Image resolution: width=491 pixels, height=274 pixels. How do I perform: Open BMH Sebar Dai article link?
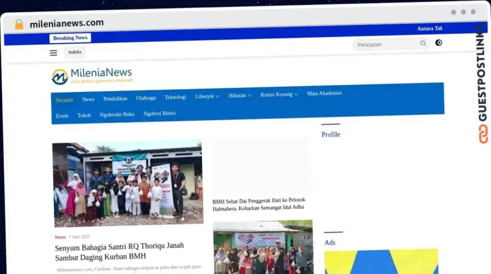click(x=259, y=203)
